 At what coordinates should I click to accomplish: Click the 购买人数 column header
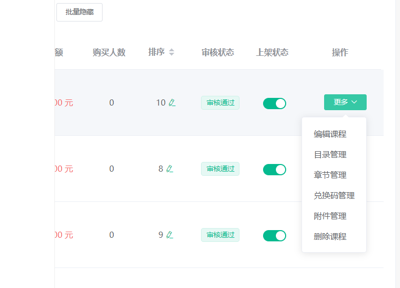(109, 52)
